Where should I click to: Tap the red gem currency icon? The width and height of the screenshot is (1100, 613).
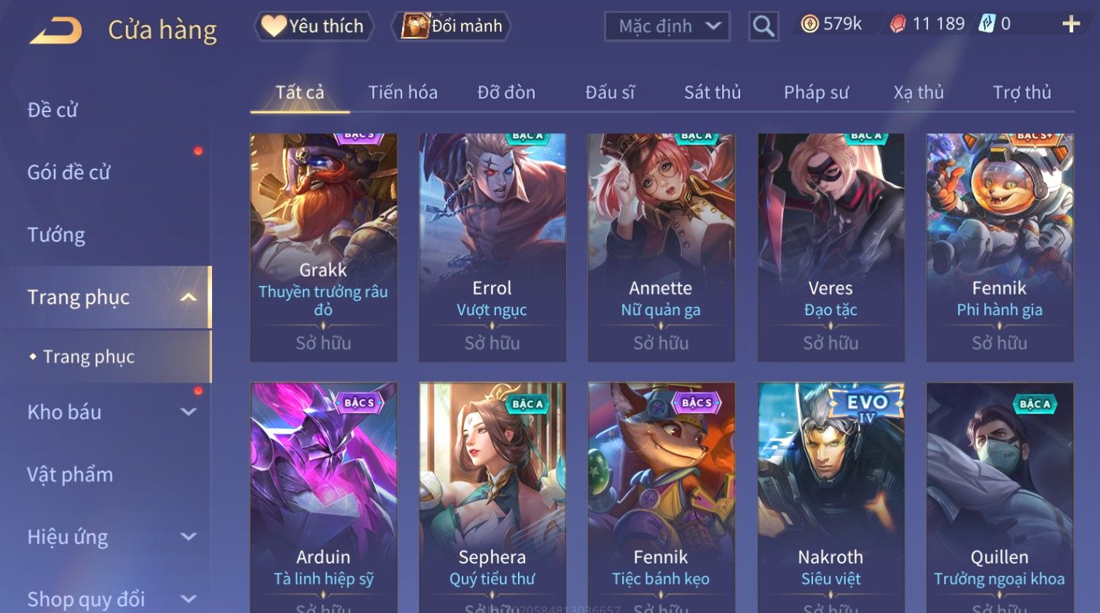click(897, 24)
